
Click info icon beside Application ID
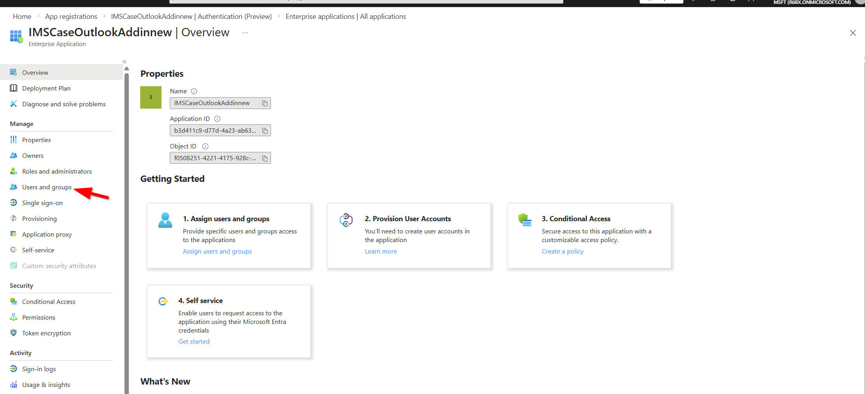click(x=217, y=119)
